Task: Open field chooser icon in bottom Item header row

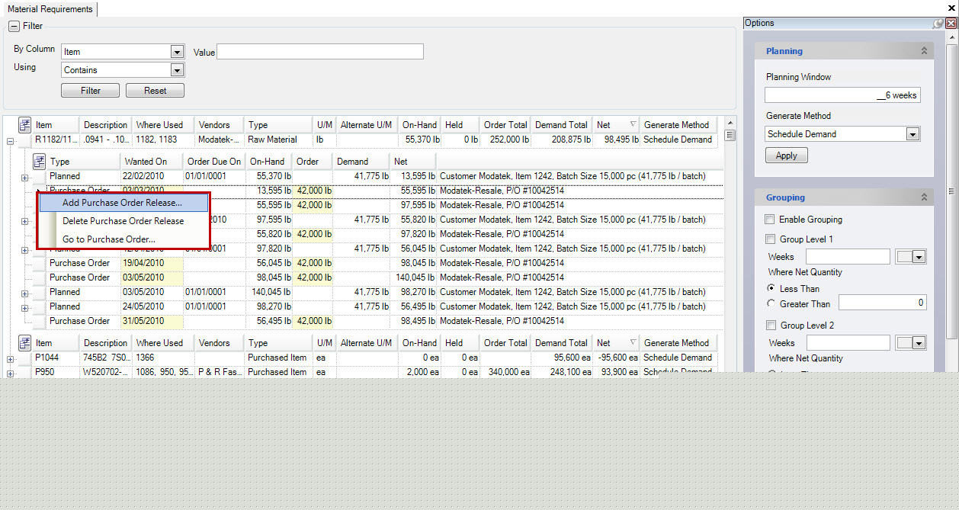Action: tap(24, 343)
